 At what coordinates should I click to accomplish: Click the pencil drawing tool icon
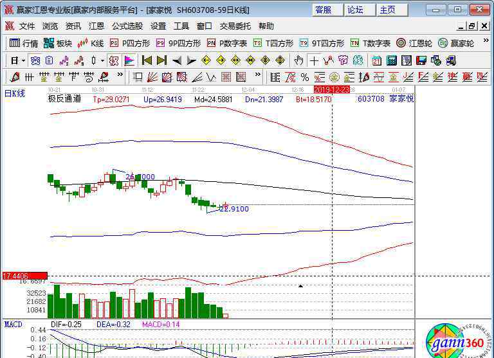pos(15,77)
